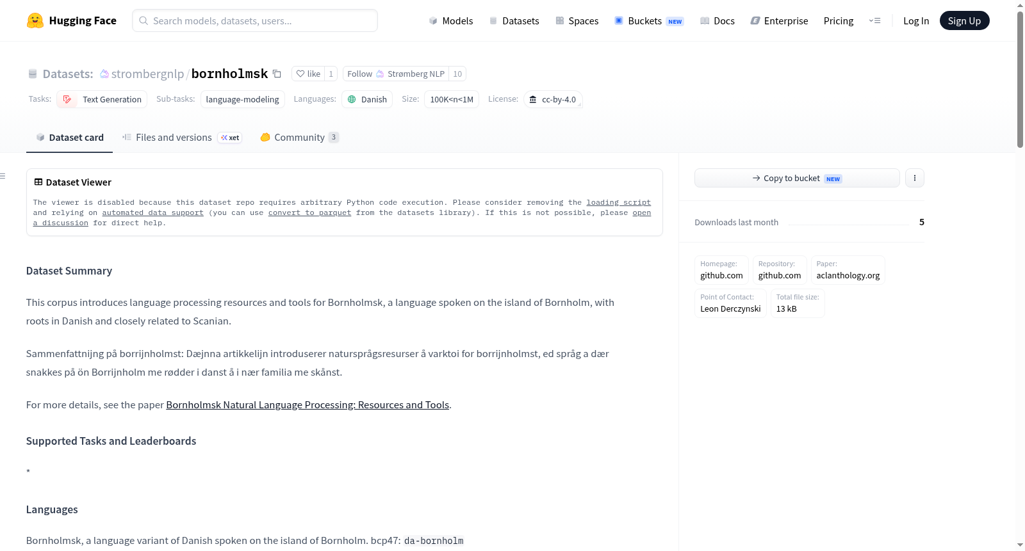
Task: Open the Spaces page
Action: (x=577, y=20)
